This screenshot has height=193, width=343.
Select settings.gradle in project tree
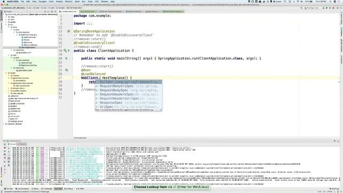click(x=17, y=121)
